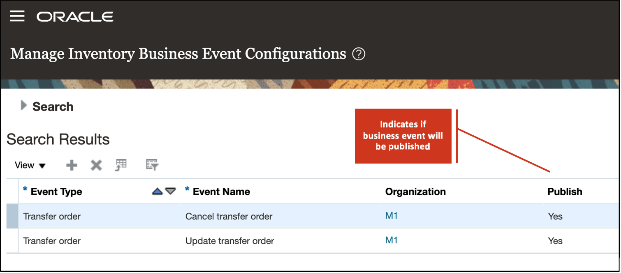Sort Event Type ascending with up arrow
The height and width of the screenshot is (273, 621).
point(158,191)
